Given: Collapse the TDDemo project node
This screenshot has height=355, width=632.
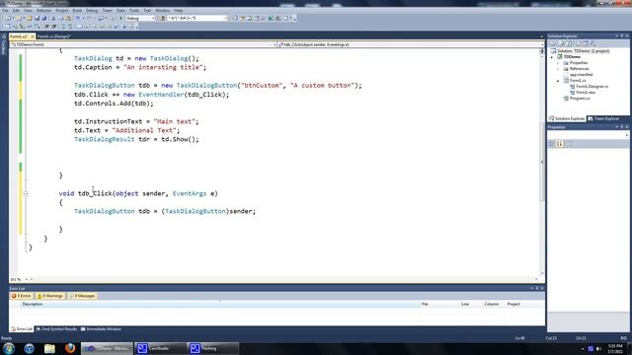Looking at the screenshot, I should [553, 57].
